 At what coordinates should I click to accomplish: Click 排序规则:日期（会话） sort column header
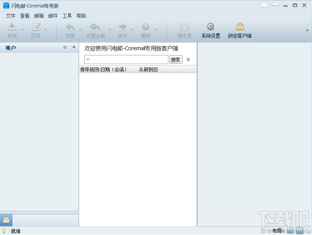tap(108, 69)
